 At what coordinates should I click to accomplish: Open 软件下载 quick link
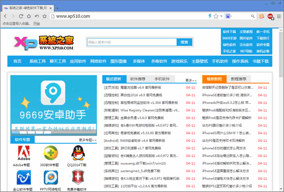coord(229,32)
